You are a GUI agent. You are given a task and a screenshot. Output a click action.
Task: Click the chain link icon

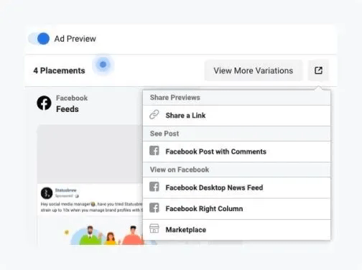coord(154,115)
